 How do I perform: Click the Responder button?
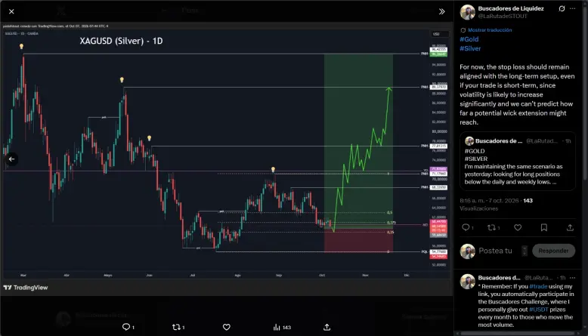553,251
